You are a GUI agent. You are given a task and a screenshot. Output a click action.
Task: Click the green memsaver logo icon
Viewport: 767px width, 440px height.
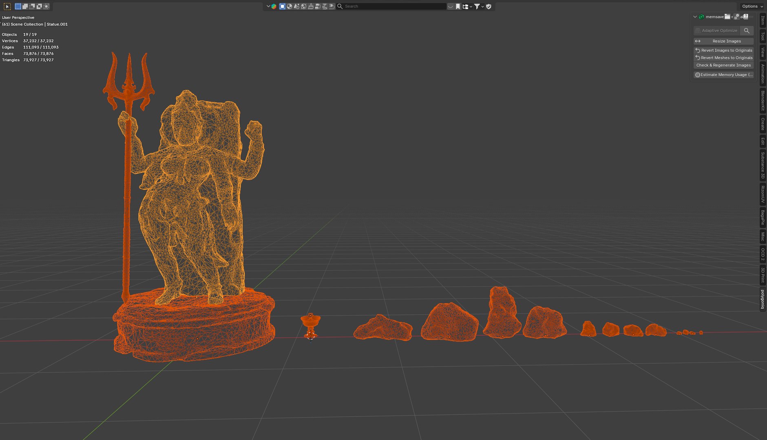[701, 17]
